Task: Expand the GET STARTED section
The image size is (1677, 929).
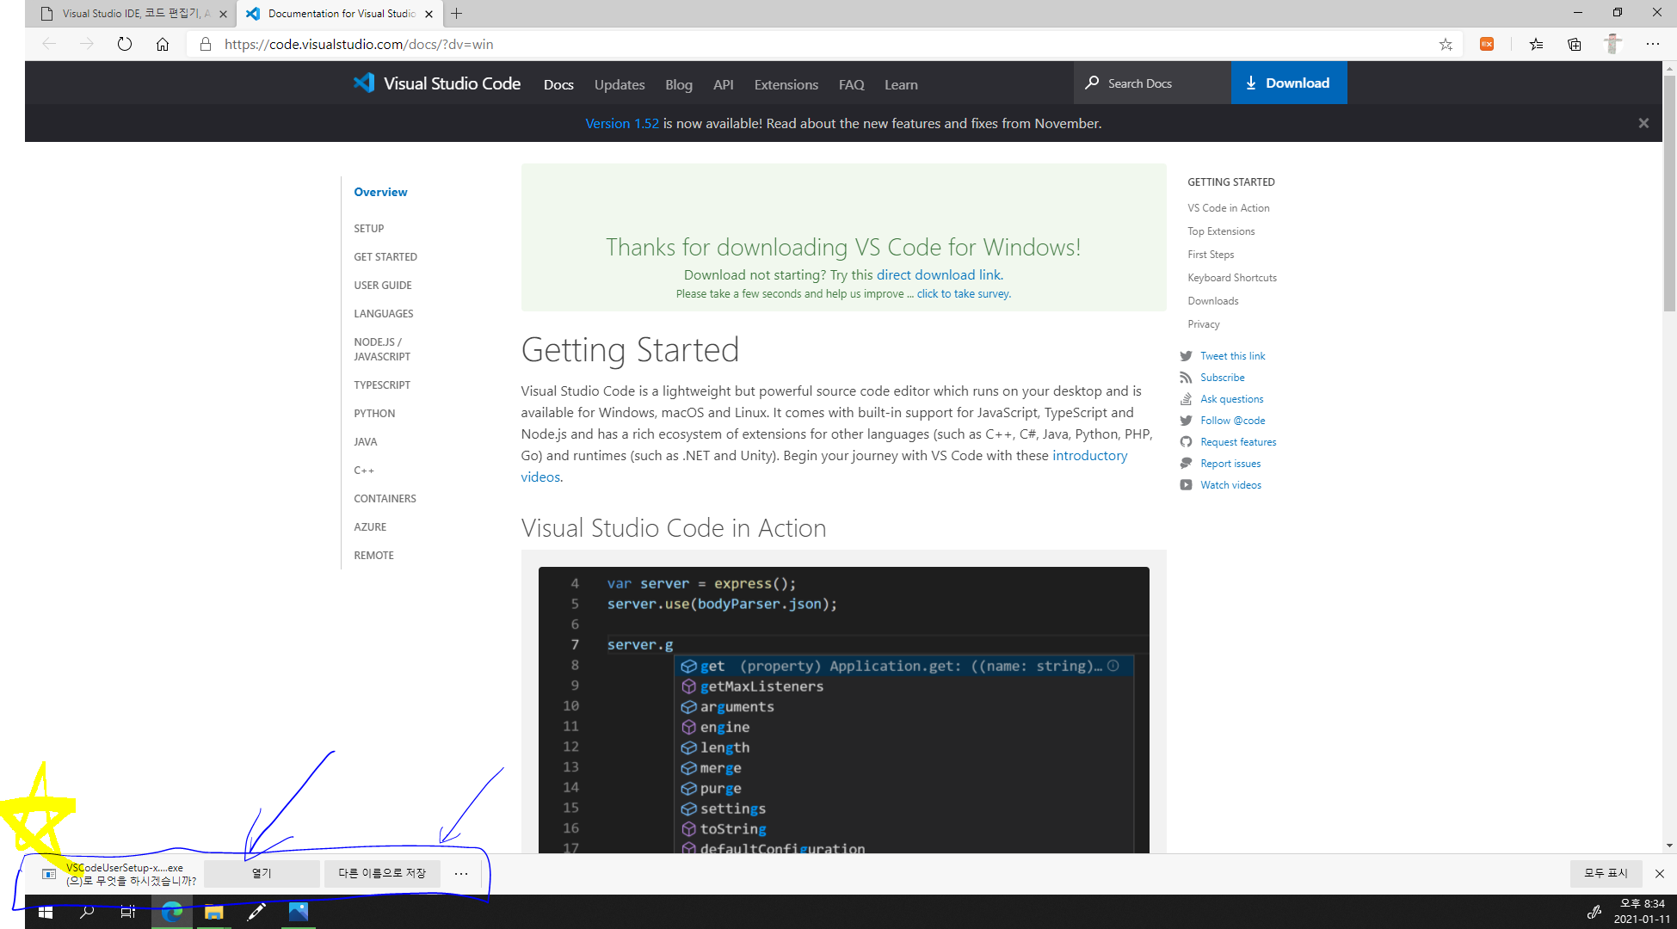Action: pos(385,256)
